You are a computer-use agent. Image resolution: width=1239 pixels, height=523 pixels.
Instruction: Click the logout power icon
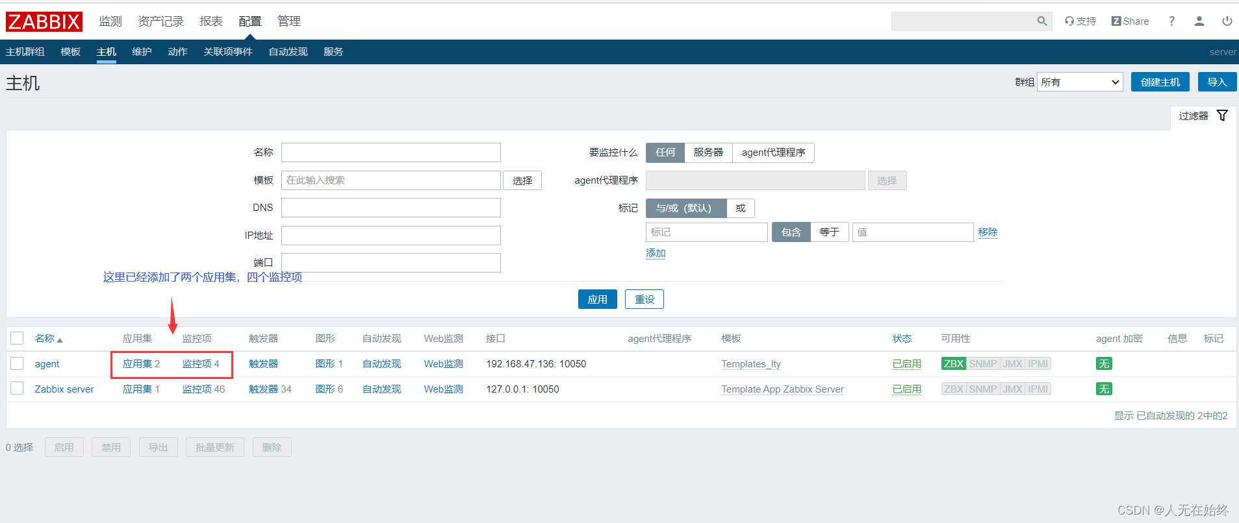1227,21
